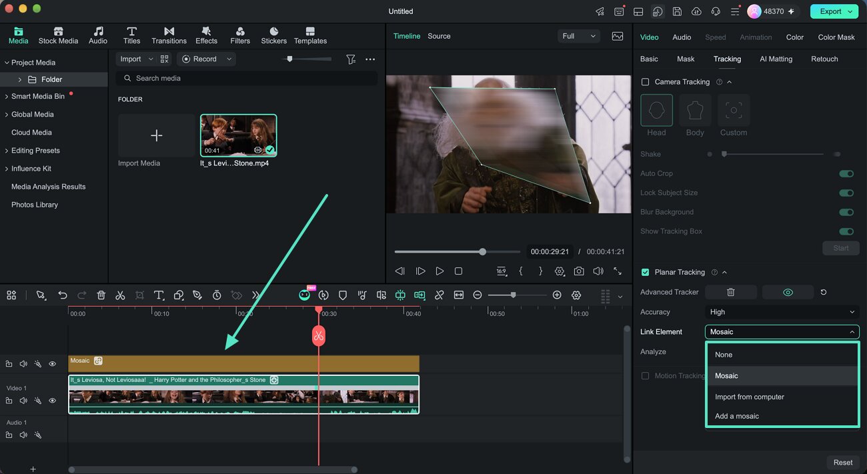Viewport: 867px width, 474px height.
Task: Open the timeline settings gear
Action: pos(576,295)
